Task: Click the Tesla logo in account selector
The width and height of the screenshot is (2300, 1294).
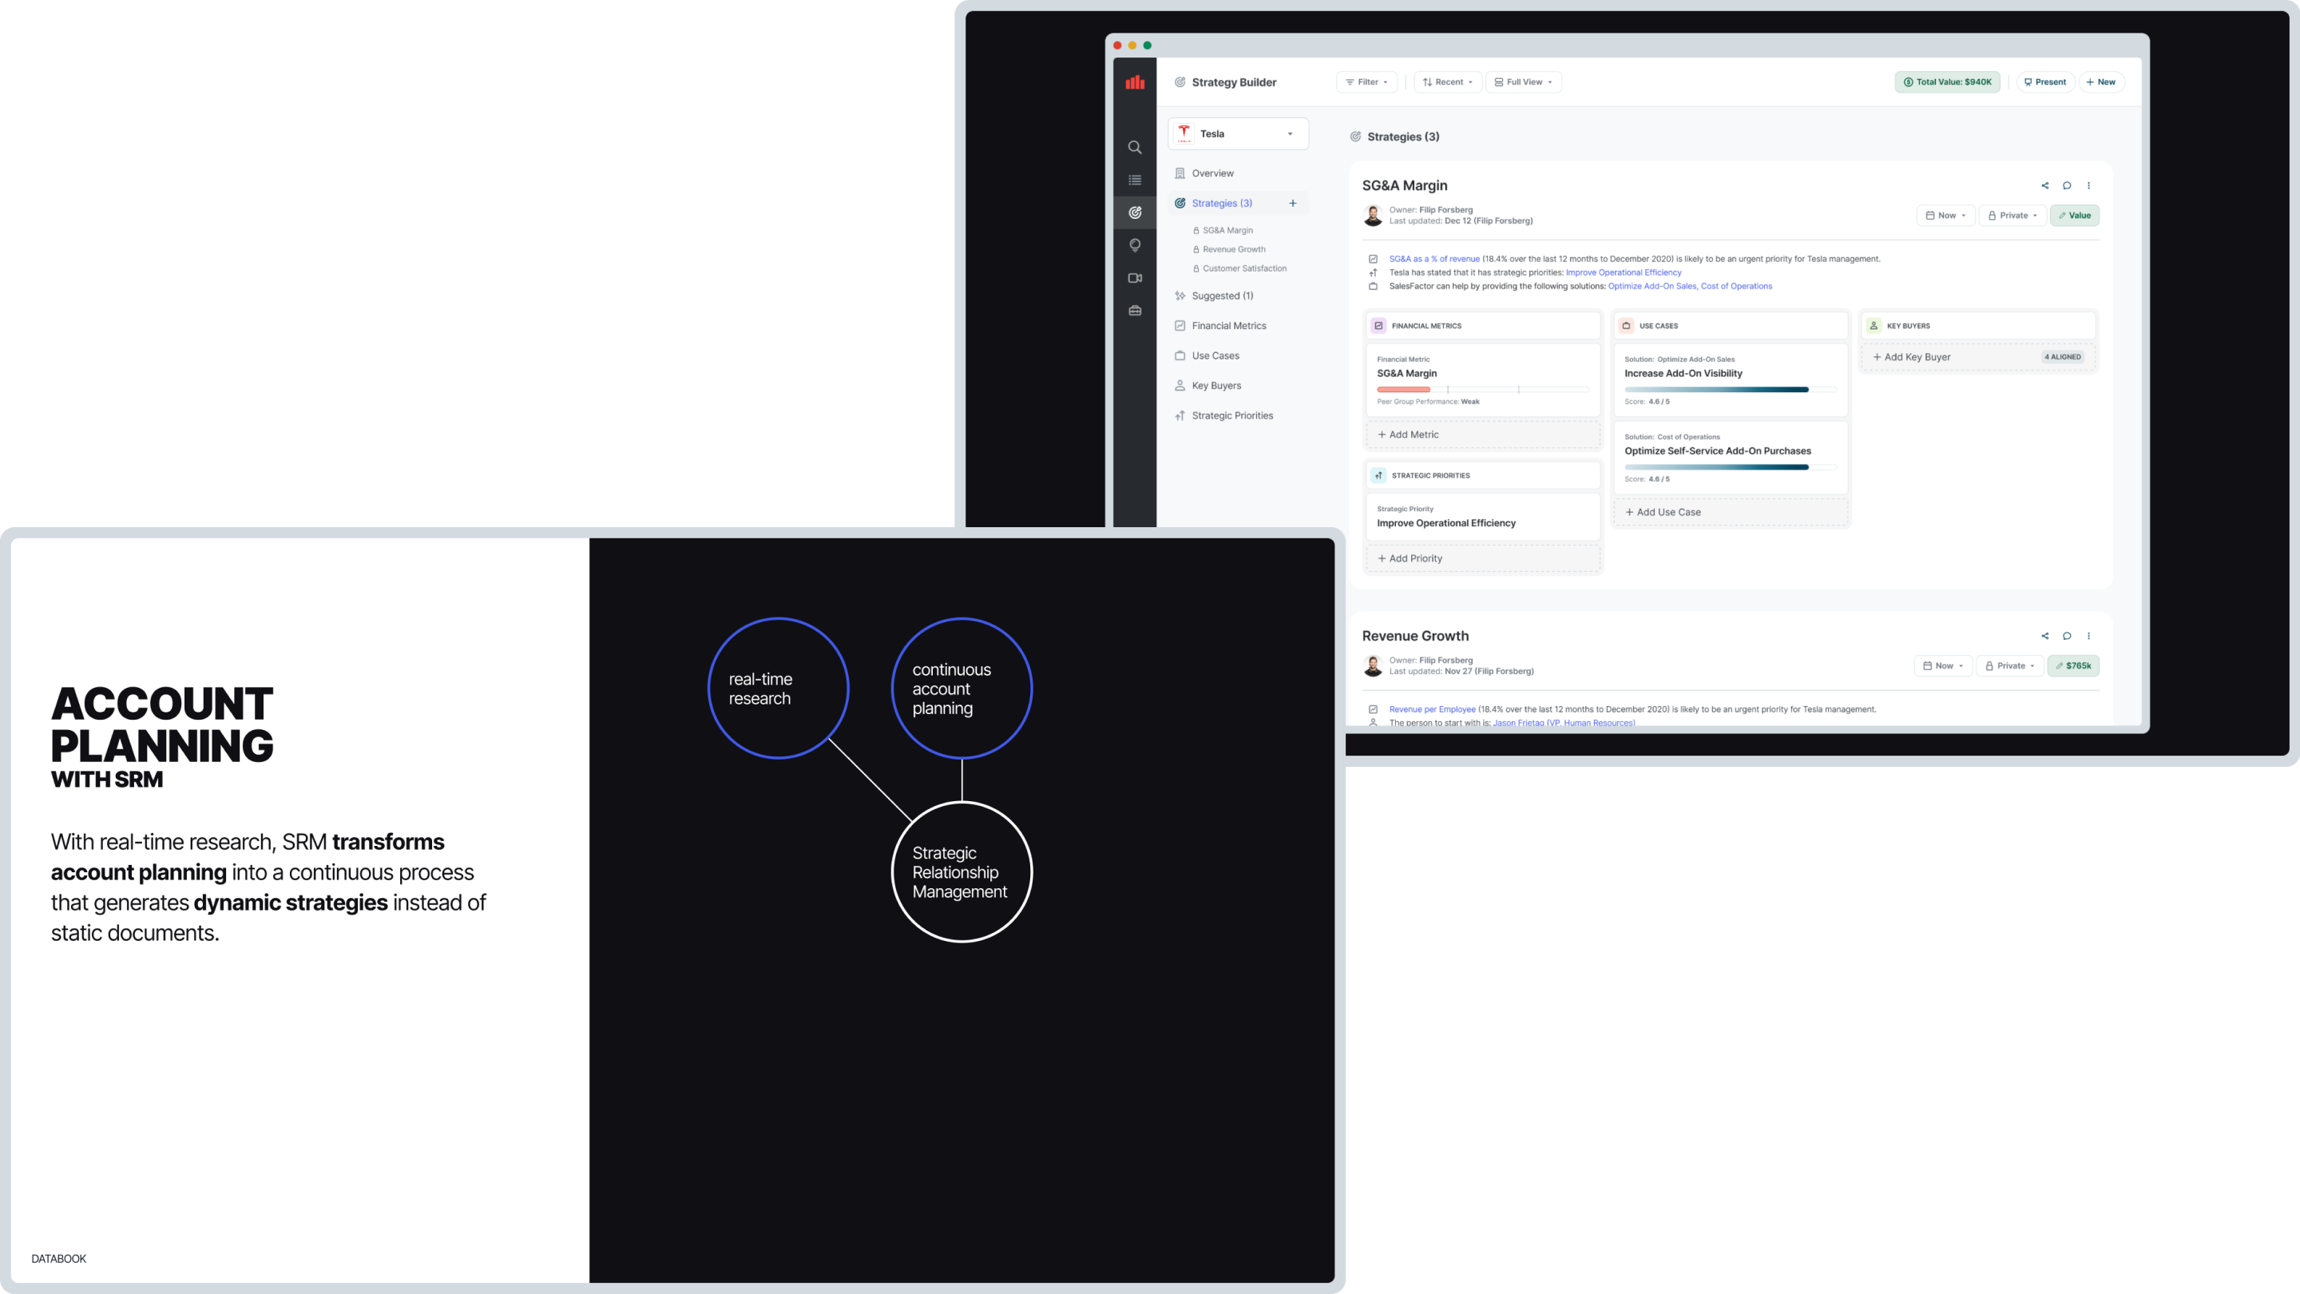Action: (x=1184, y=134)
